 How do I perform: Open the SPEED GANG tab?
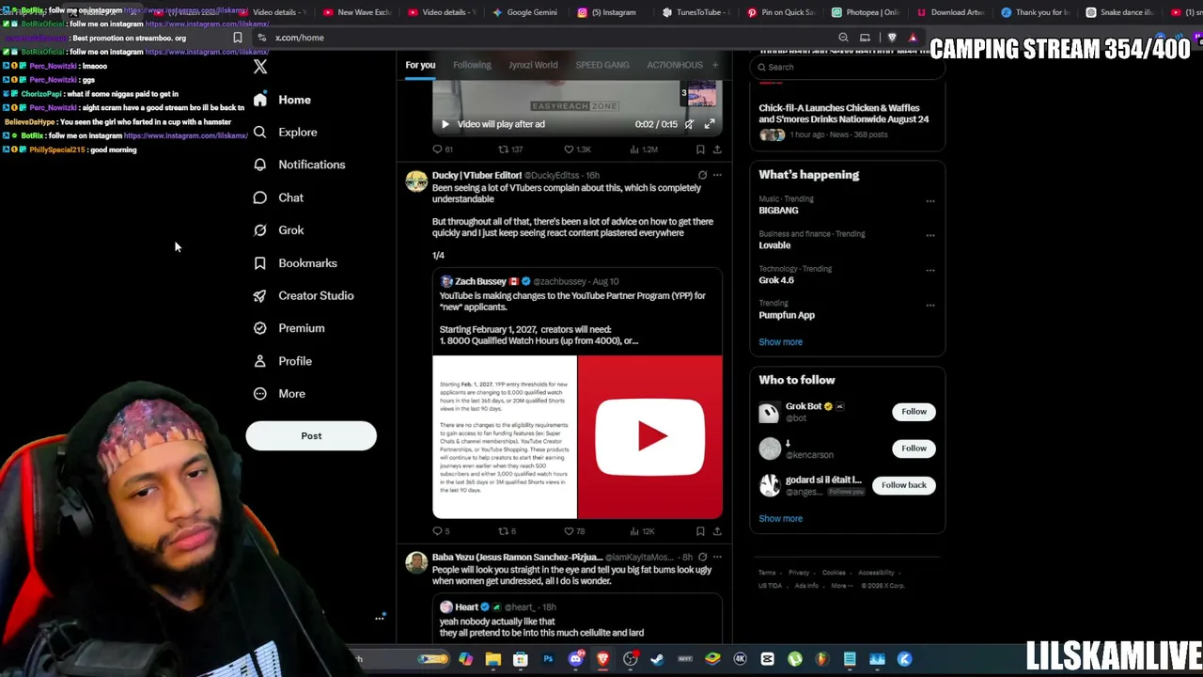click(602, 65)
